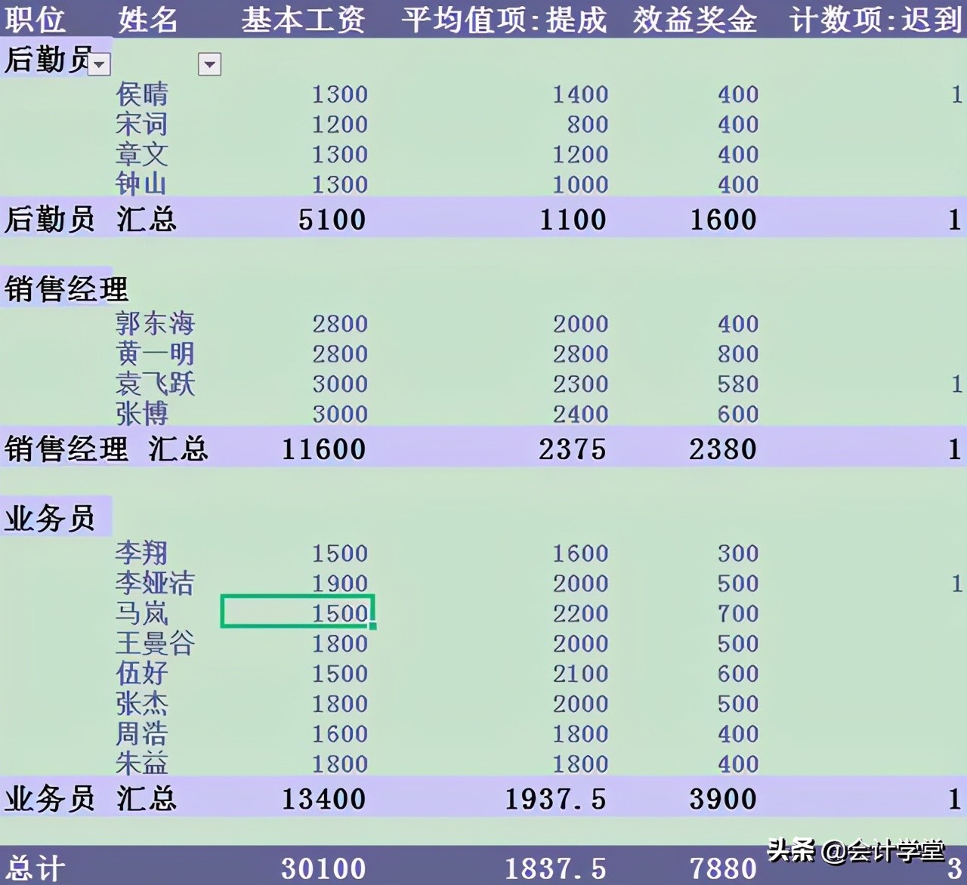This screenshot has width=967, height=885.
Task: Select the 后勤员 group label
Action: tap(47, 59)
